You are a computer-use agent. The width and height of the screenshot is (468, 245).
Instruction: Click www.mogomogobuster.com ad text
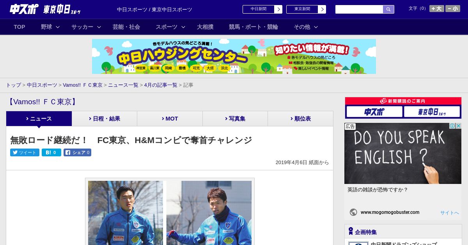(390, 212)
